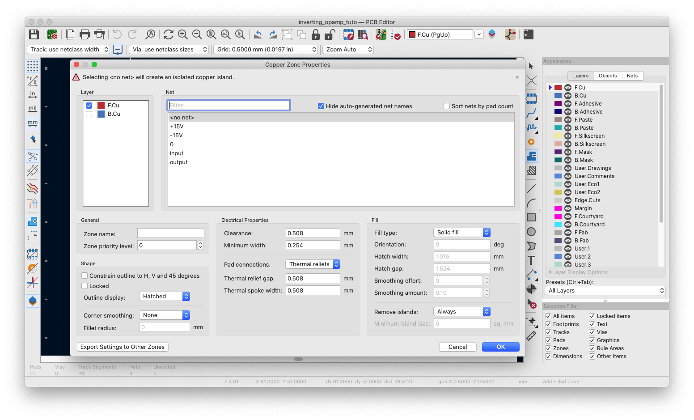This screenshot has height=420, width=694.
Task: Select the +15V net
Action: click(x=341, y=127)
